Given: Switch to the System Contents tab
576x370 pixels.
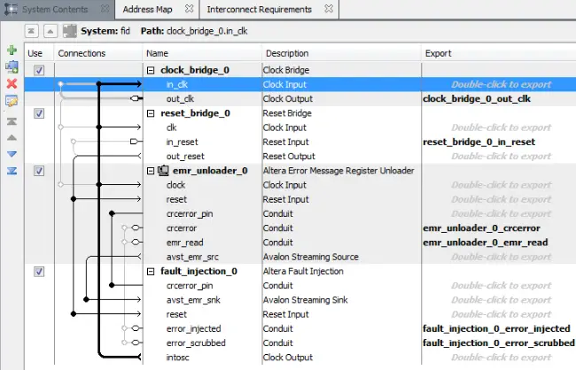Looking at the screenshot, I should tap(55, 9).
